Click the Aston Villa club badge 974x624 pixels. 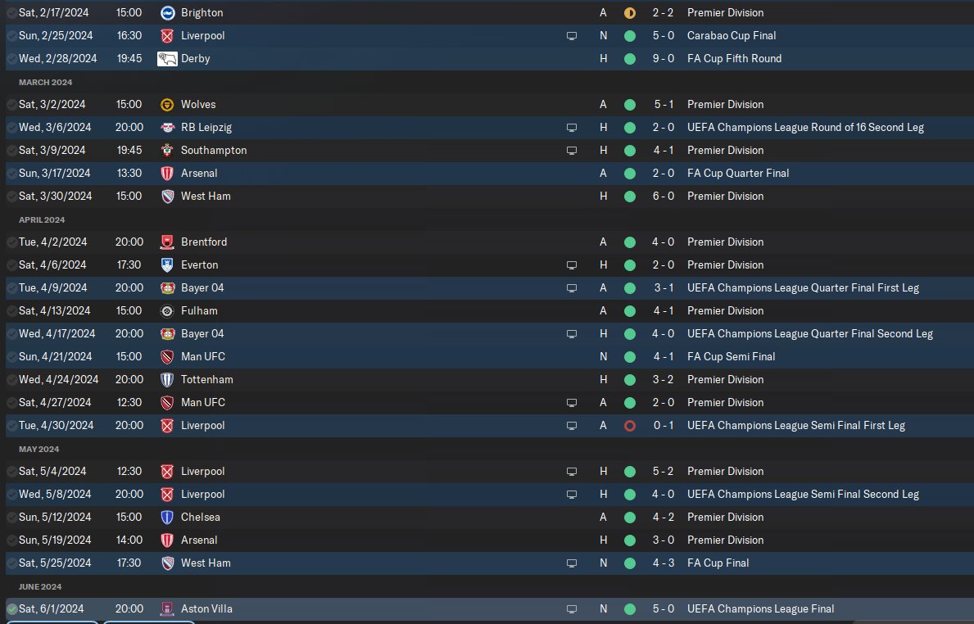pyautogui.click(x=167, y=609)
